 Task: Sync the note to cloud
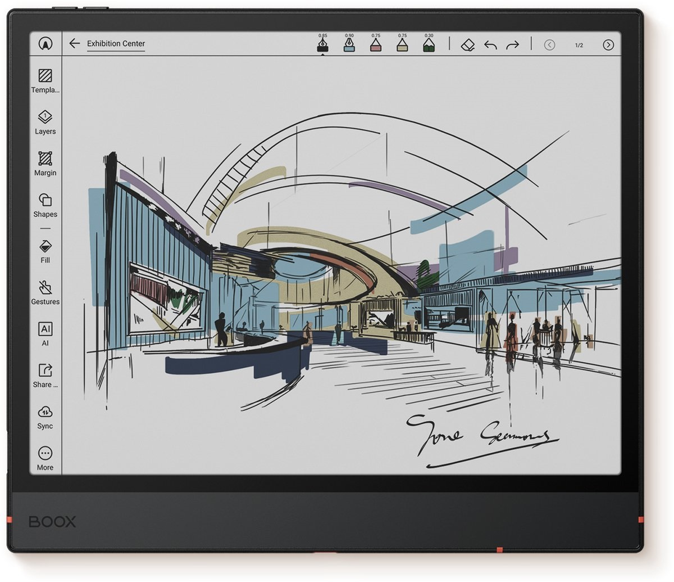[45, 417]
